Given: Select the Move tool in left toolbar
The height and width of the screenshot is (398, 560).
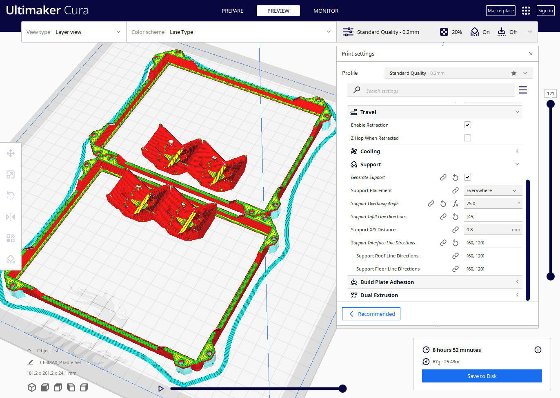Looking at the screenshot, I should [11, 153].
